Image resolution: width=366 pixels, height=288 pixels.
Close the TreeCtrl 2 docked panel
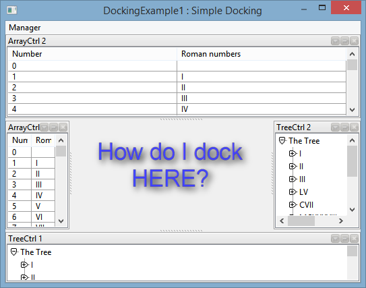[x=355, y=127]
